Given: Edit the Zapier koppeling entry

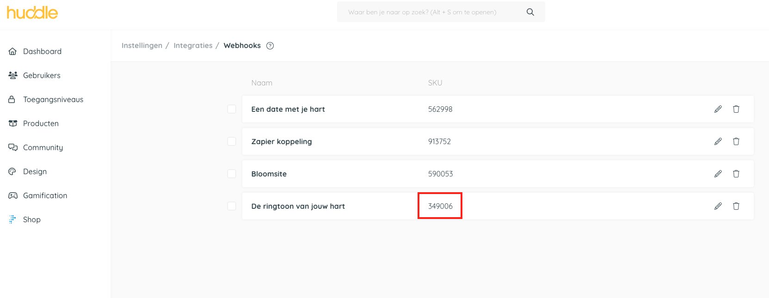Looking at the screenshot, I should (718, 141).
